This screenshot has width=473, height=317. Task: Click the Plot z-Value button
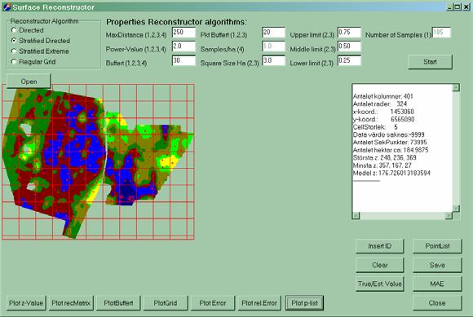click(26, 303)
